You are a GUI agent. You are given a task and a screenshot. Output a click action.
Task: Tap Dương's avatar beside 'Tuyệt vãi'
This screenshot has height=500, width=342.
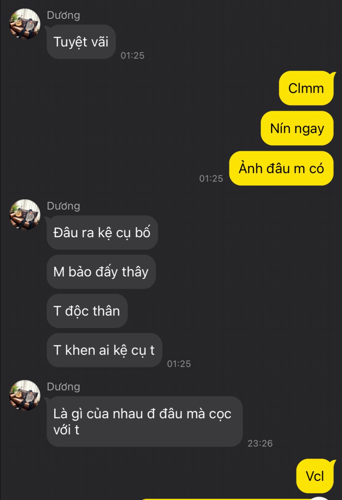pyautogui.click(x=25, y=24)
